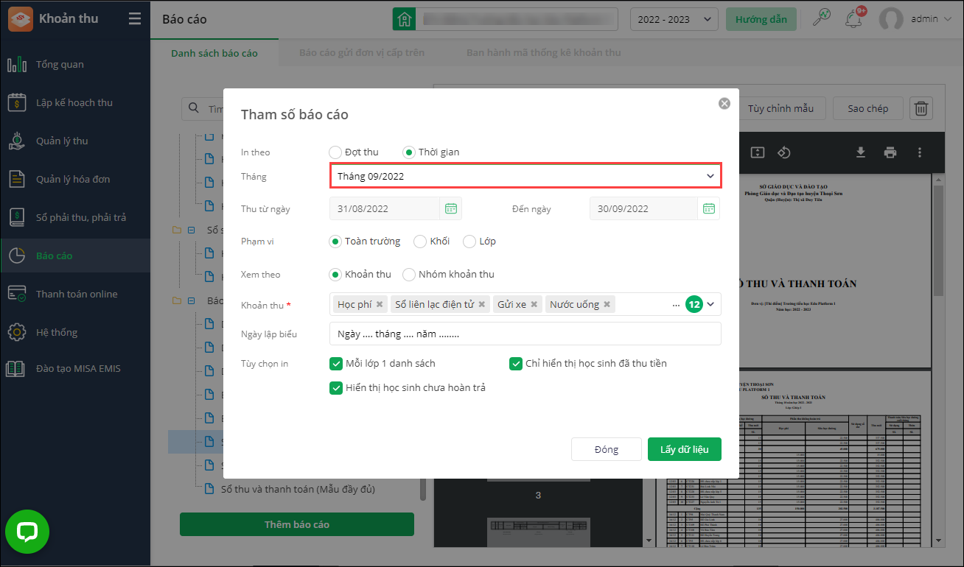The width and height of the screenshot is (964, 567).
Task: Click the Lấy dữ liệu button
Action: point(684,449)
